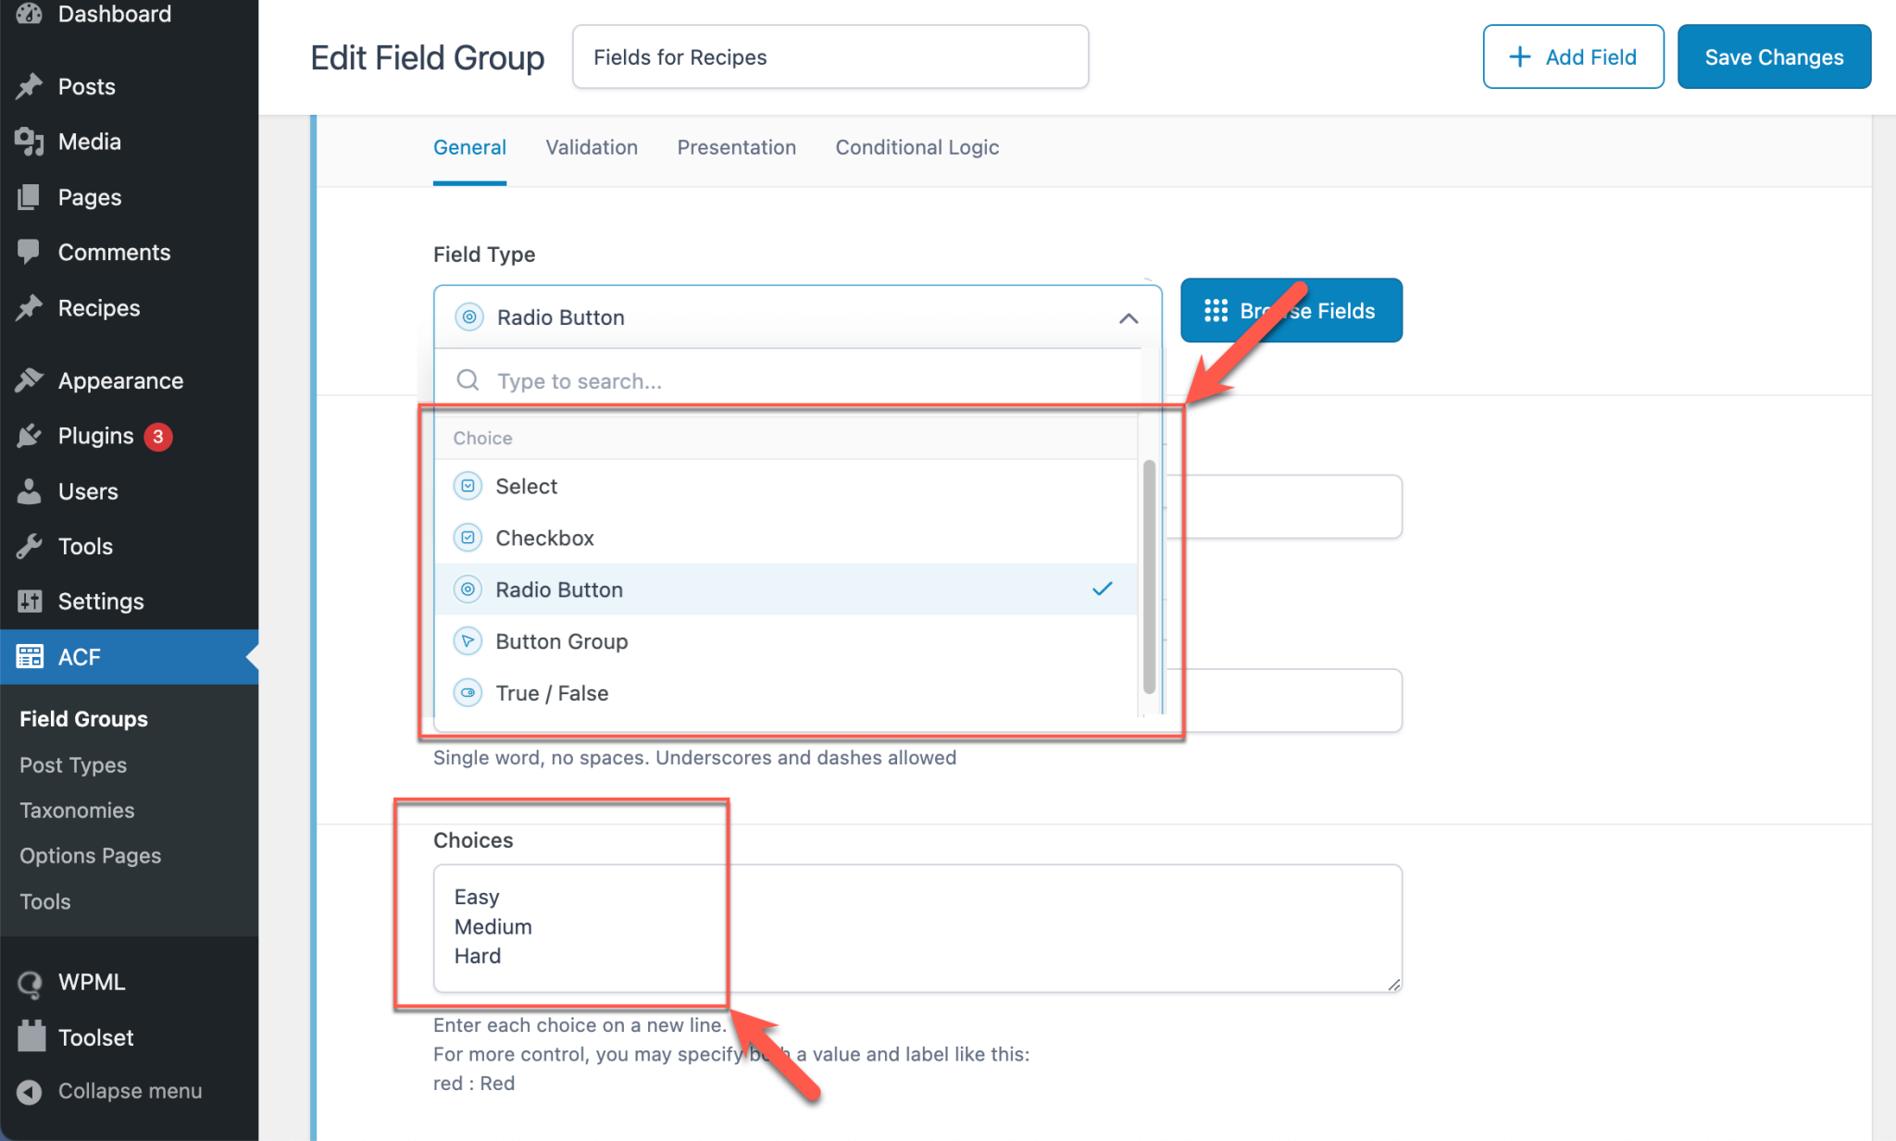Screen dimensions: 1896x1141
Task: Open the ACF plugin icon
Action: [x=31, y=656]
